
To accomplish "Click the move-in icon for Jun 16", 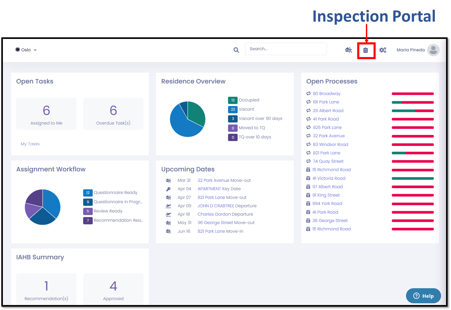I will (x=168, y=231).
